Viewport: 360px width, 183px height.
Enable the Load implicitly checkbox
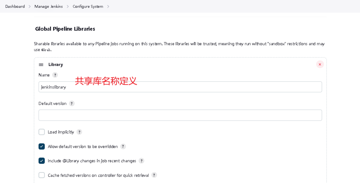tap(42, 132)
